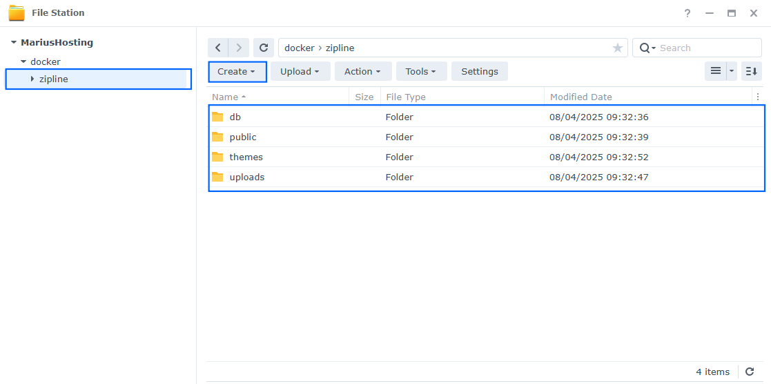
Task: Click date 08/04/2025 09:32:39
Action: tap(599, 137)
